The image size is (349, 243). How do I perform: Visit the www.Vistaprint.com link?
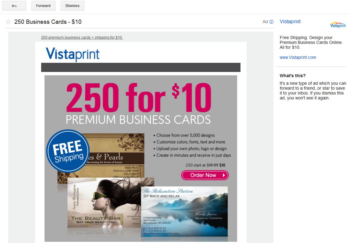297,57
